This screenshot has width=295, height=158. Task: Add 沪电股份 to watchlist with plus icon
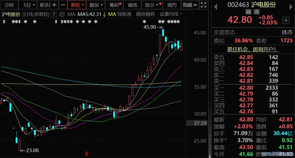(x=286, y=20)
